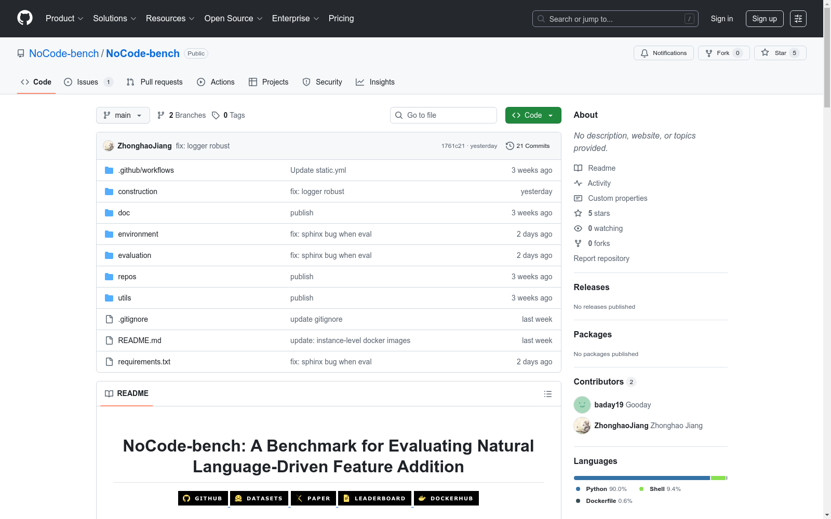Click the LEADERBOARD badge in README

click(375, 498)
